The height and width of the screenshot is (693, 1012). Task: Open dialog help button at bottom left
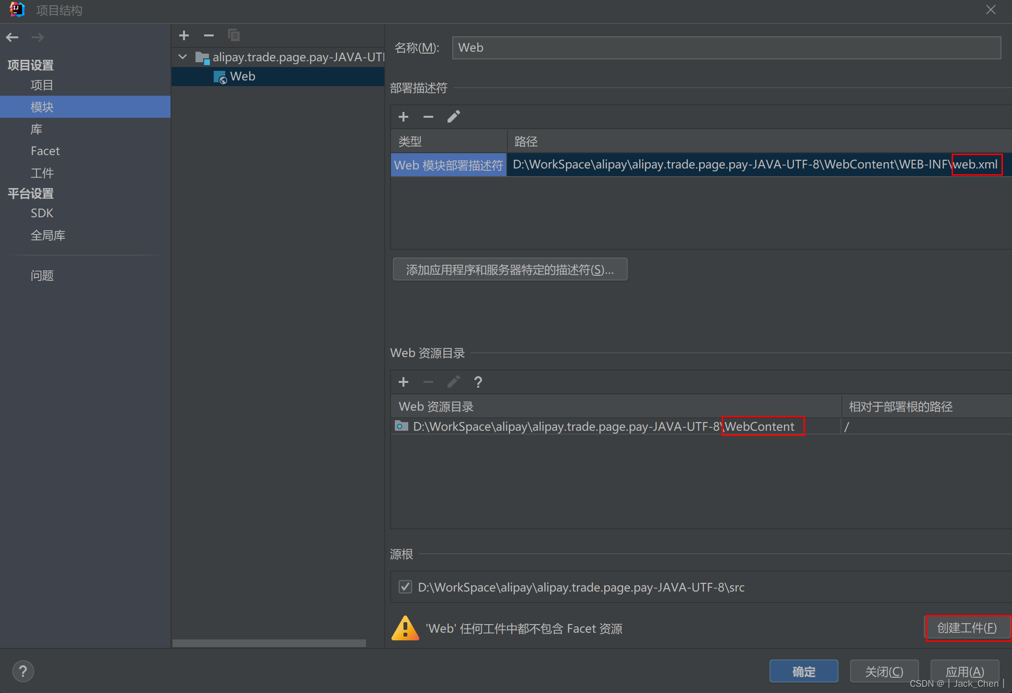(23, 671)
